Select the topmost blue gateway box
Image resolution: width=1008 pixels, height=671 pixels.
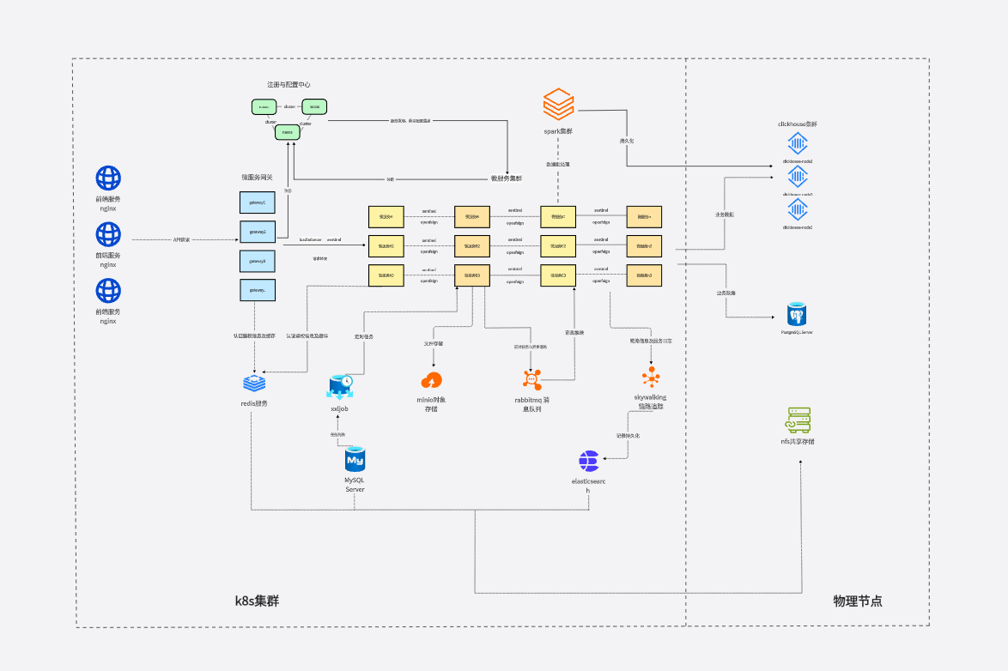click(258, 203)
